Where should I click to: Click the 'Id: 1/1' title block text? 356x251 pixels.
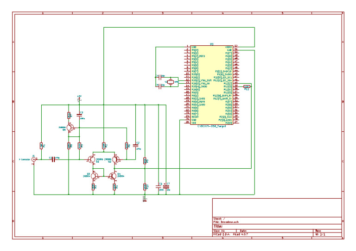320,234
